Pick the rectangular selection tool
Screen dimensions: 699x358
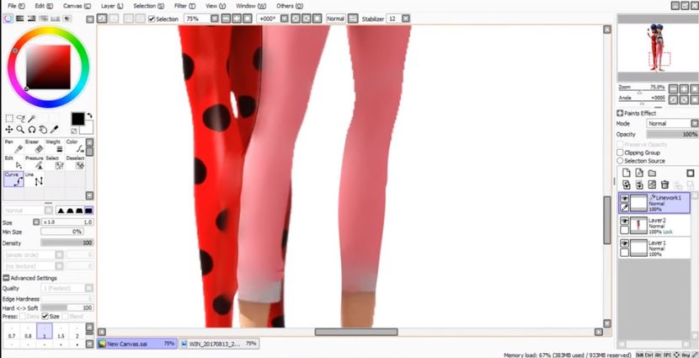tap(9, 119)
